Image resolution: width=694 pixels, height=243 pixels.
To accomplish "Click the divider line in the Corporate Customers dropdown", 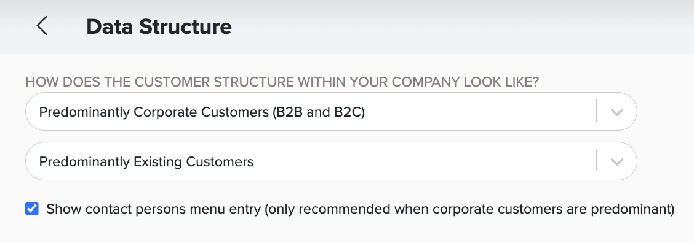I will pyautogui.click(x=596, y=111).
